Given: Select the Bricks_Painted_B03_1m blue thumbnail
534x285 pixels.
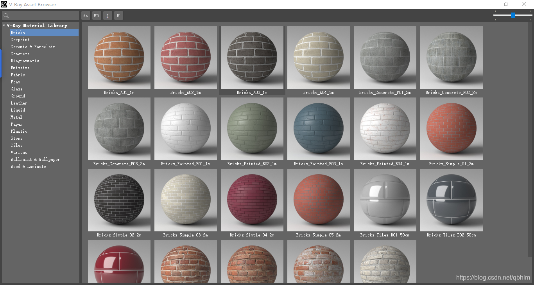Looking at the screenshot, I should (x=319, y=129).
